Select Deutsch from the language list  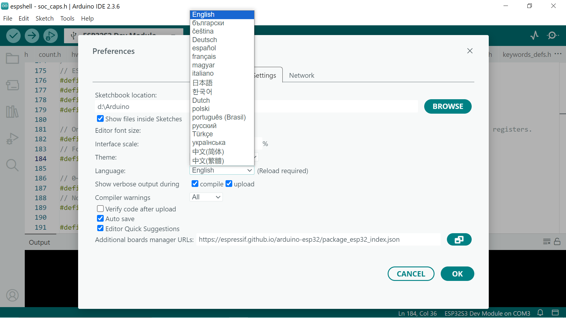205,40
